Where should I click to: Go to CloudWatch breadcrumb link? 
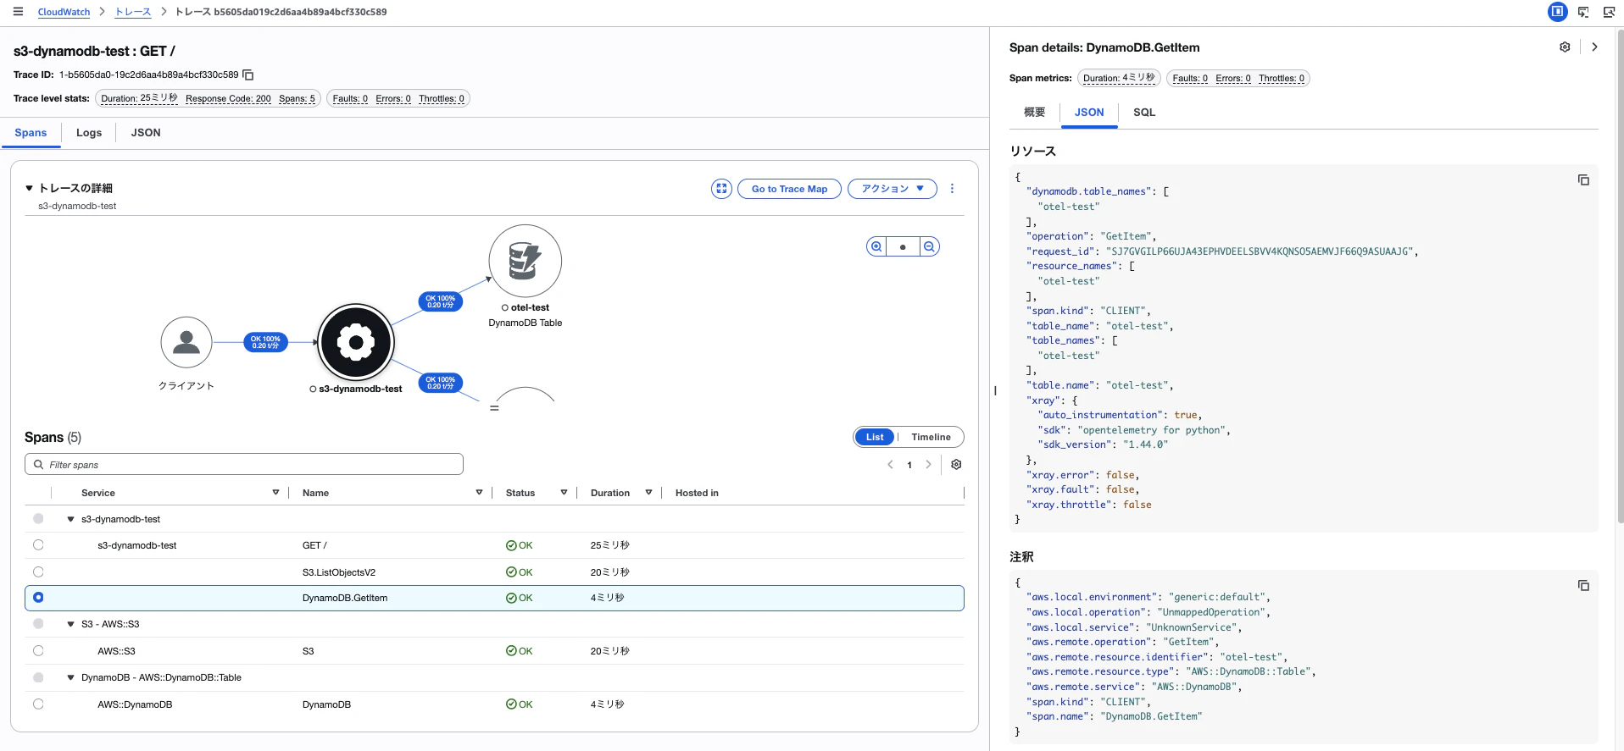click(x=64, y=12)
